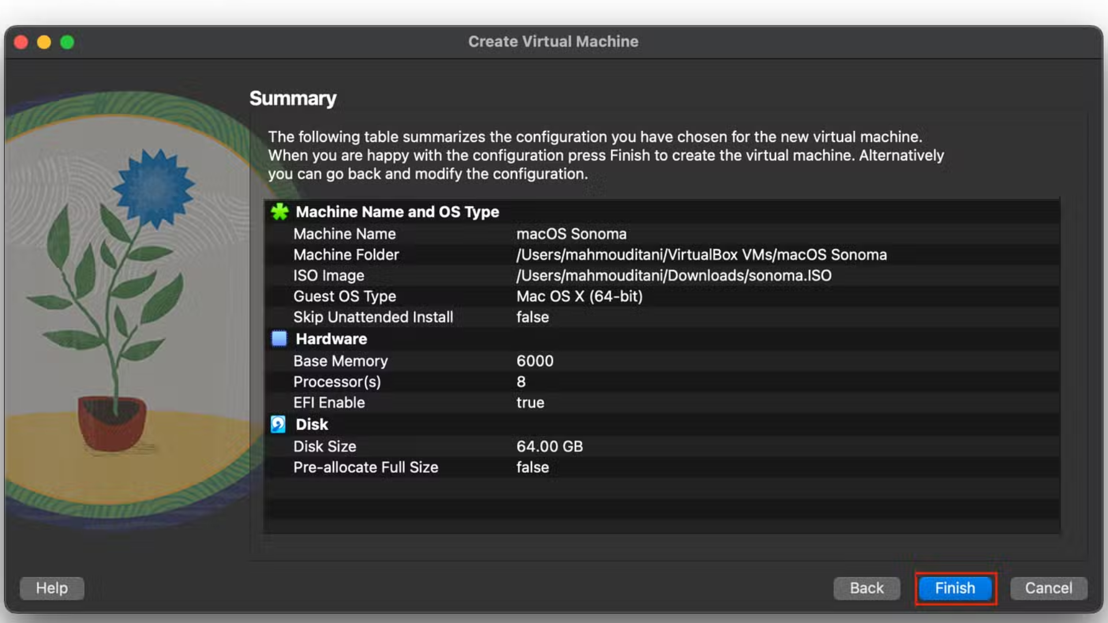Minimize the window with the yellow button
The width and height of the screenshot is (1108, 623).
(44, 42)
